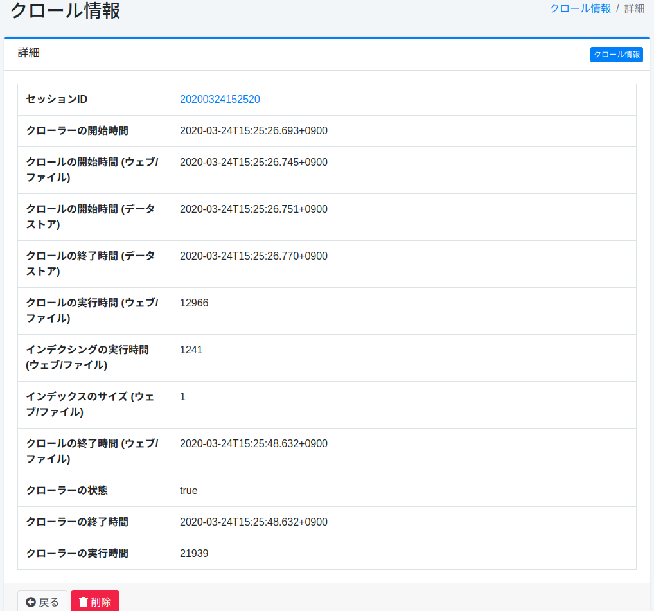The image size is (654, 611).
Task: Click the back arrow icon in 戻る button
Action: pos(31,602)
